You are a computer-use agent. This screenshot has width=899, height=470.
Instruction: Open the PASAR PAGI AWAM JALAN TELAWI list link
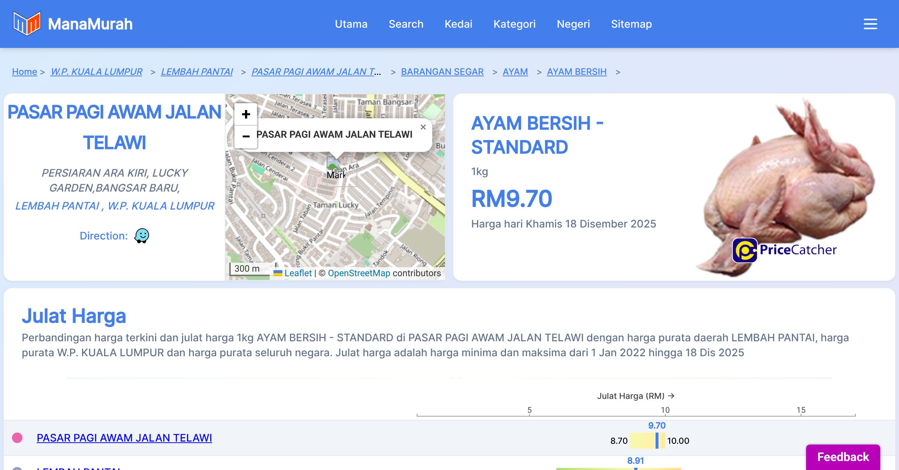click(x=124, y=438)
